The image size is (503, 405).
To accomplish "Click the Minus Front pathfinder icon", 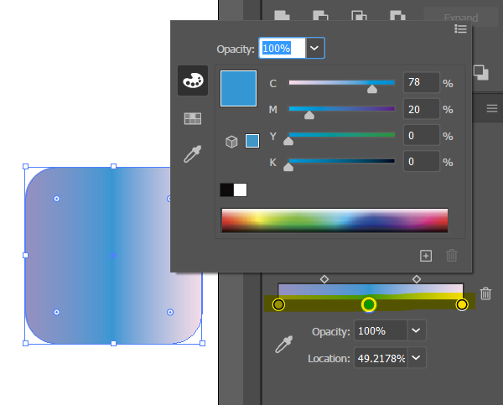I will 320,15.
